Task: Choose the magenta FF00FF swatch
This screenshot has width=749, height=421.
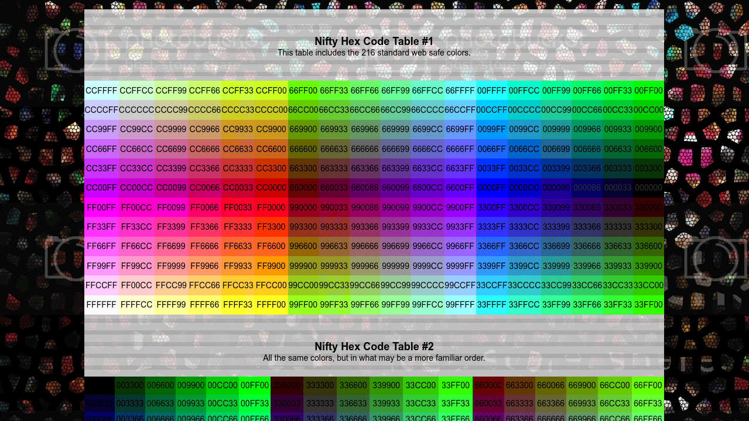Action: [x=101, y=208]
